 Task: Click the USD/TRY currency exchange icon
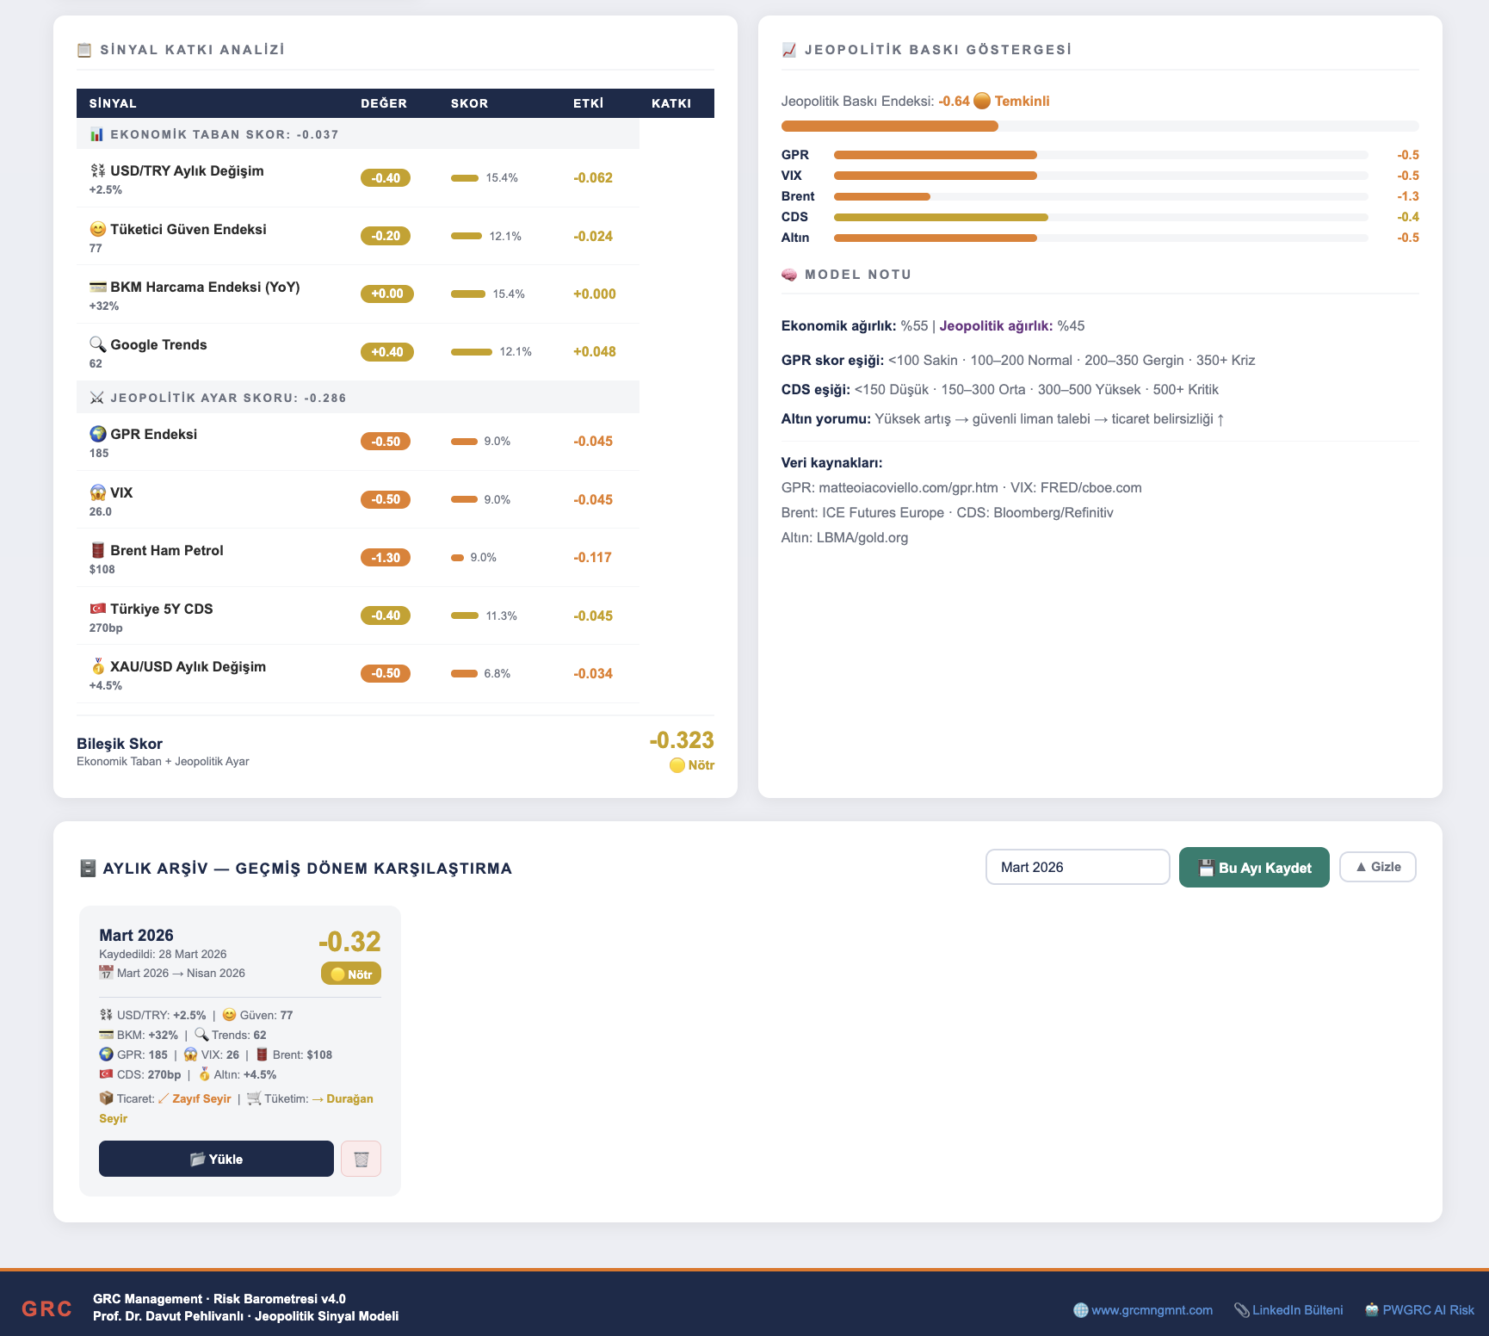pyautogui.click(x=98, y=170)
